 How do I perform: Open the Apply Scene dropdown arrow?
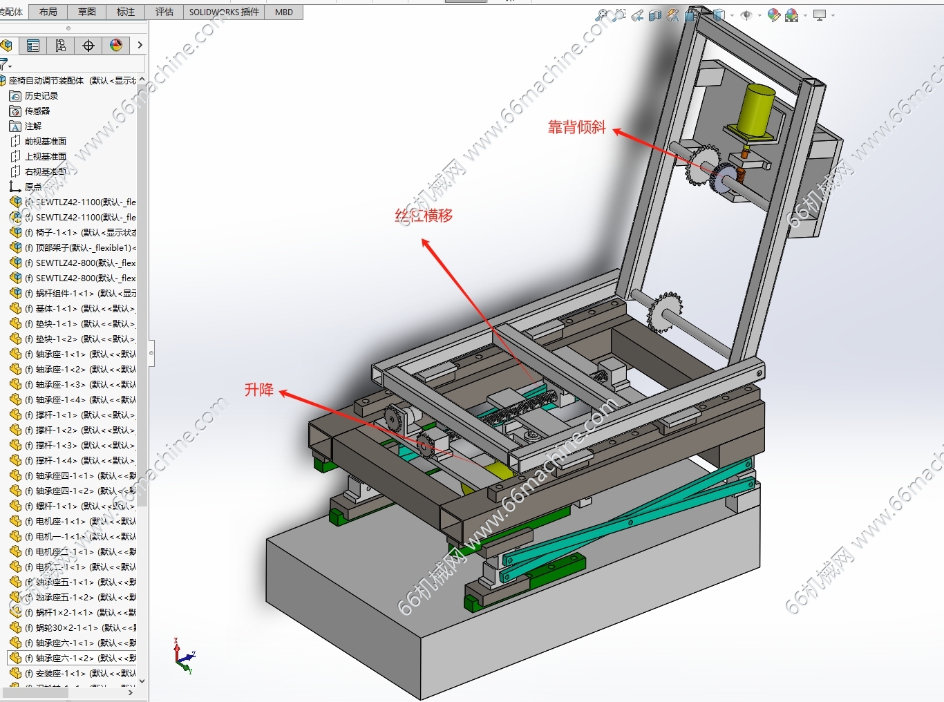805,15
